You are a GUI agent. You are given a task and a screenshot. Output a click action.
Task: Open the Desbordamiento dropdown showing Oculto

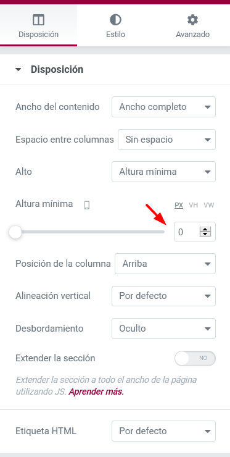pyautogui.click(x=163, y=329)
